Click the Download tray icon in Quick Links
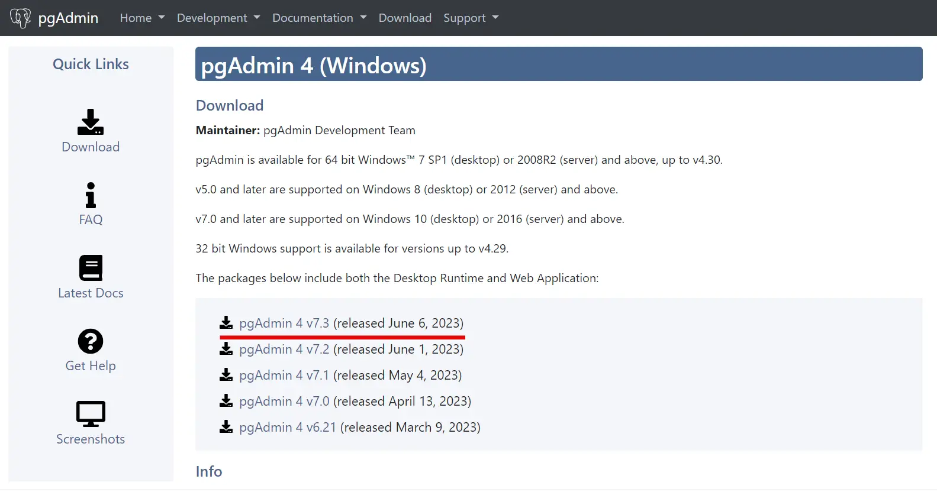The width and height of the screenshot is (937, 492). coord(91,122)
